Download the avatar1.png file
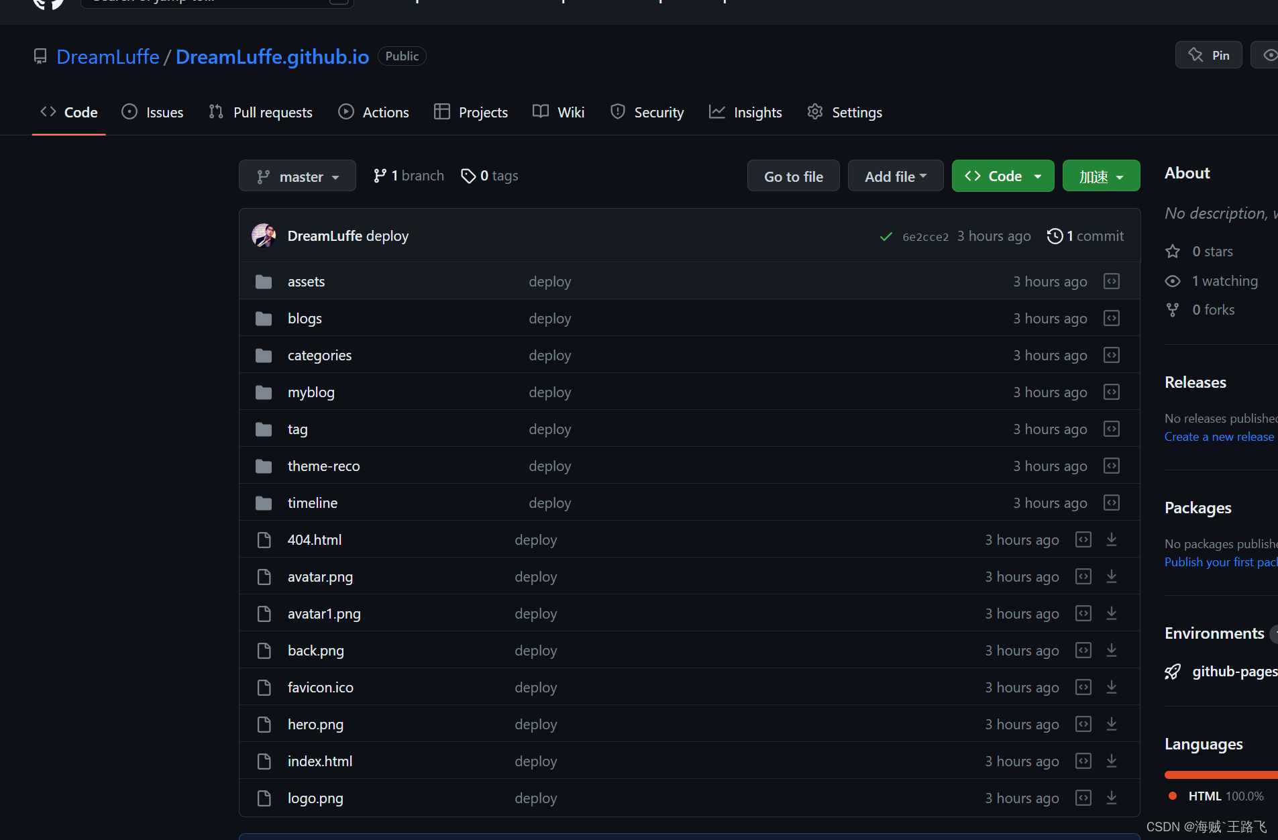The image size is (1278, 840). point(1112,613)
